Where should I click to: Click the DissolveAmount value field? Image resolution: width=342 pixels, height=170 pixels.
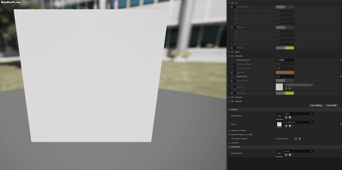(x=285, y=60)
